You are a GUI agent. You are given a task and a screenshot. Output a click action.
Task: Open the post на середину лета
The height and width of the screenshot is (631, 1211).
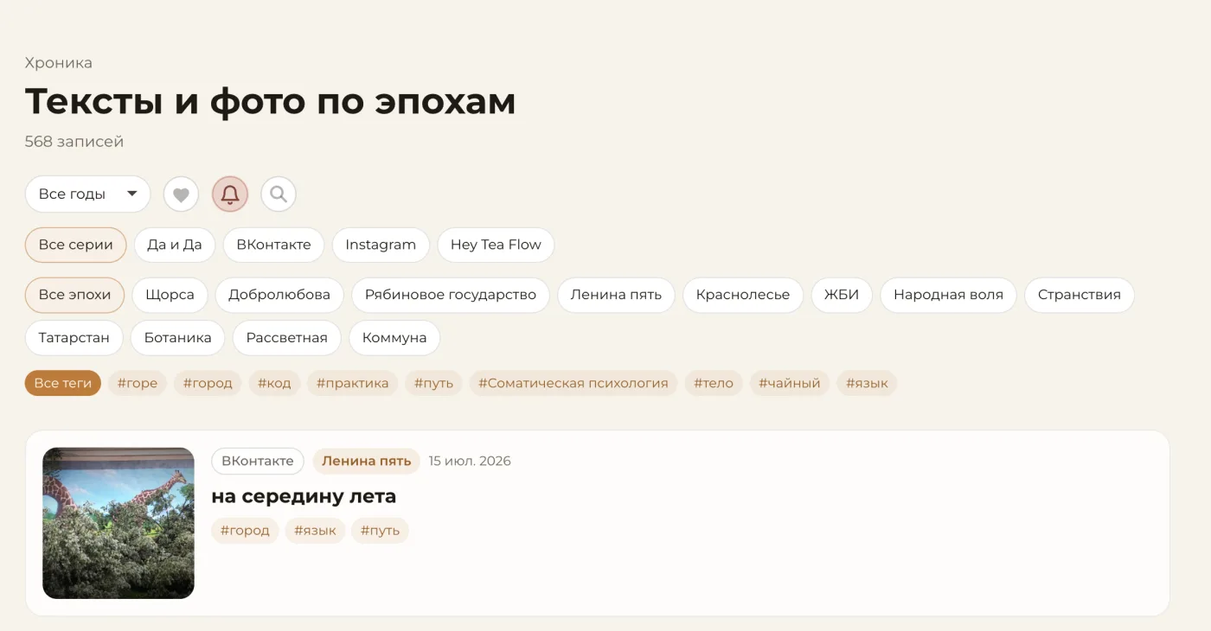point(304,496)
